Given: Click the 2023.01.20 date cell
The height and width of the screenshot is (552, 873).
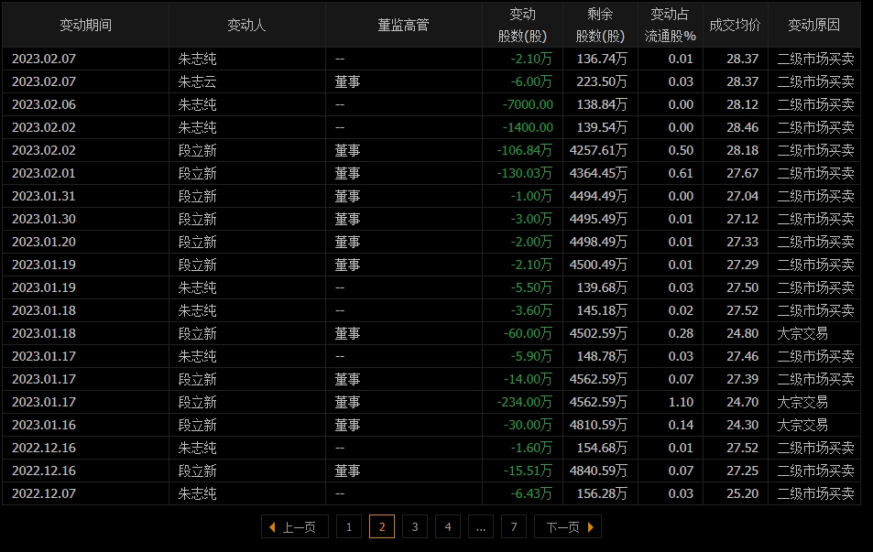Looking at the screenshot, I should [43, 242].
